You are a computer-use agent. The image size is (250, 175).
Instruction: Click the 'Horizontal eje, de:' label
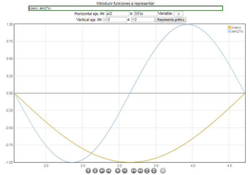[x=90, y=14]
